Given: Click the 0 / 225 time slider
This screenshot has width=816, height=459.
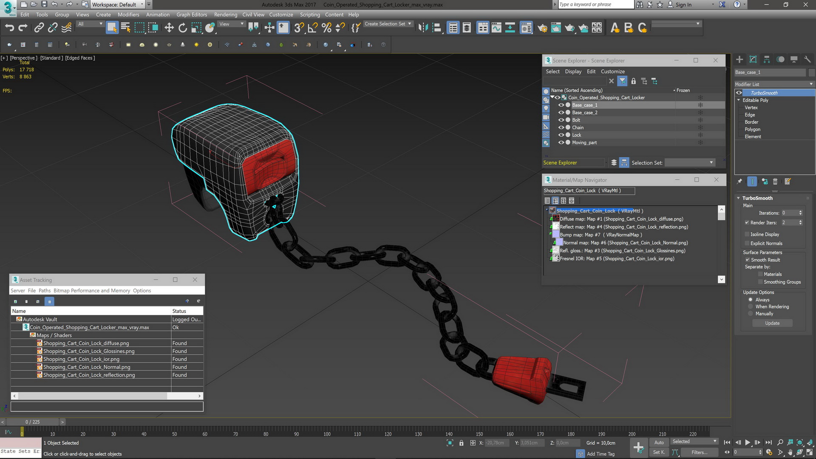Looking at the screenshot, I should coord(32,422).
